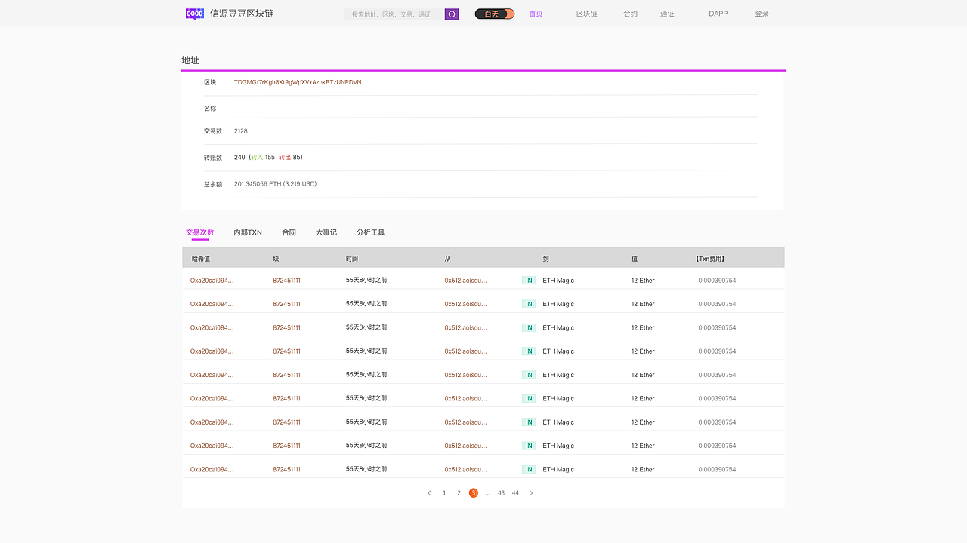
Task: Open the 首页 nav item
Action: pyautogui.click(x=536, y=14)
